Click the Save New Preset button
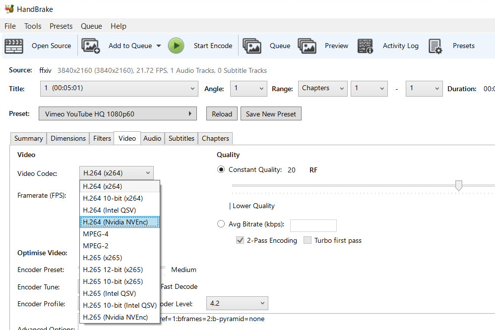Image resolution: width=495 pixels, height=330 pixels. pyautogui.click(x=271, y=113)
